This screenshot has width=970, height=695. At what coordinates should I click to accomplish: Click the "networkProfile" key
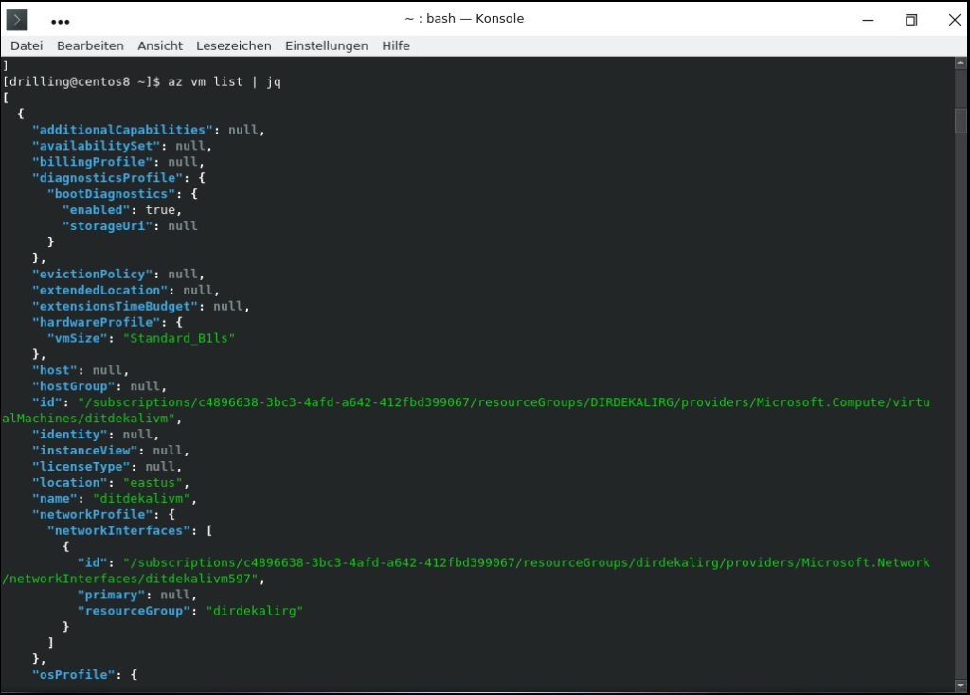[x=92, y=514]
